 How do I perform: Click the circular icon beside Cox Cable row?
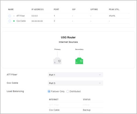pos(10,21)
